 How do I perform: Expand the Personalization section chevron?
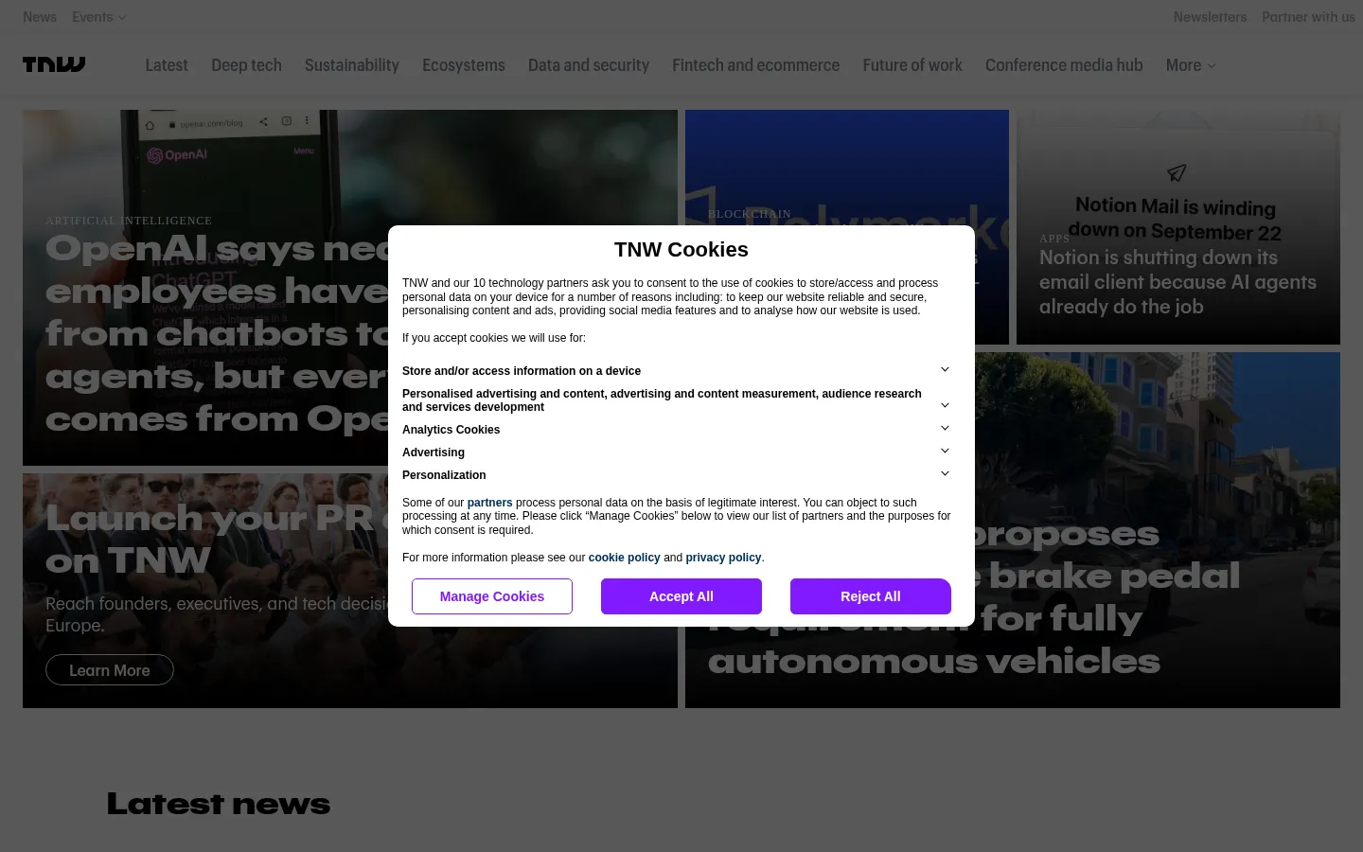point(945,474)
